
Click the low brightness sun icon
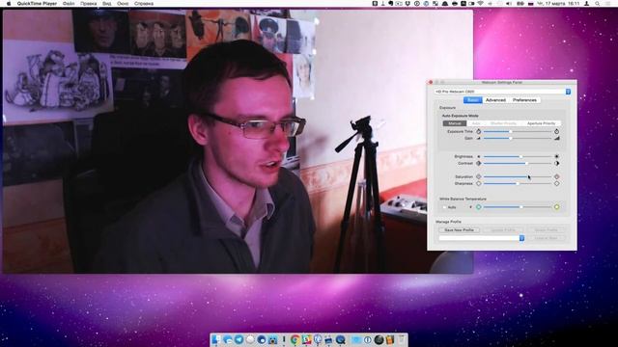pos(479,156)
